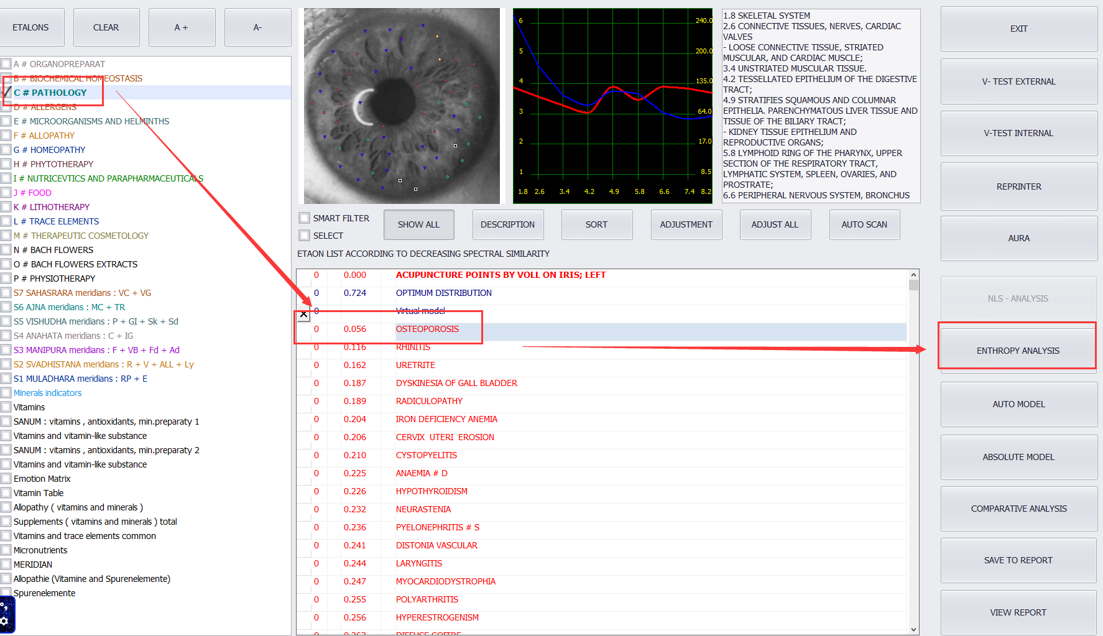The width and height of the screenshot is (1103, 636).
Task: Click ADJUST ALL button
Action: [775, 224]
